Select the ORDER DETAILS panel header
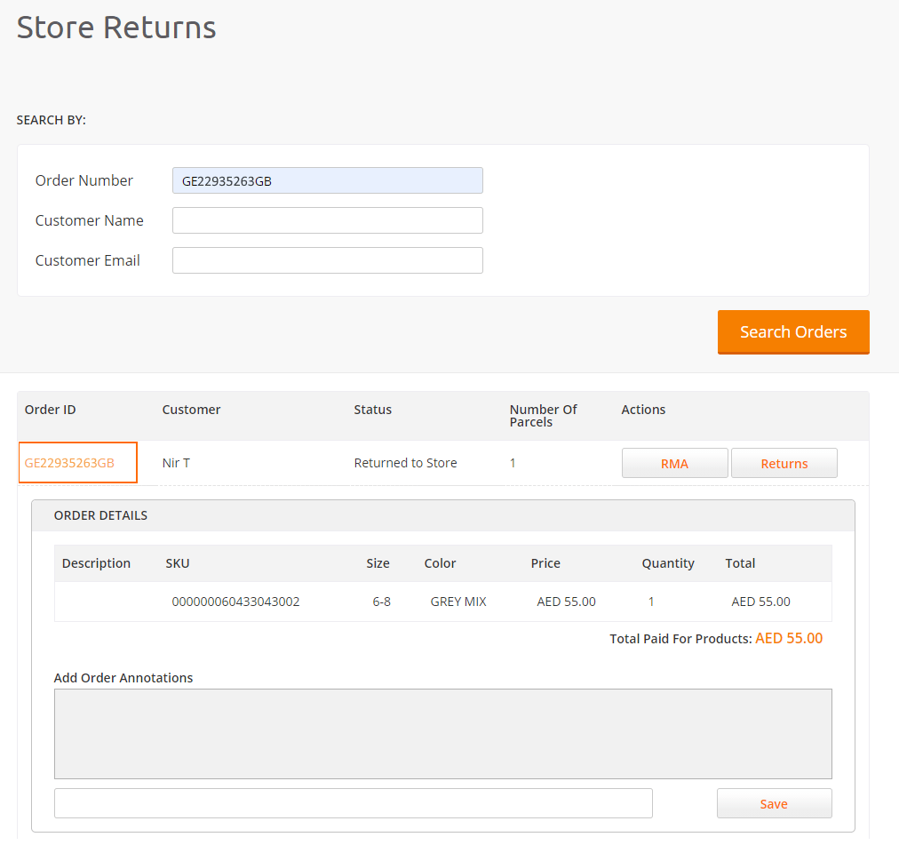899x845 pixels. click(442, 515)
